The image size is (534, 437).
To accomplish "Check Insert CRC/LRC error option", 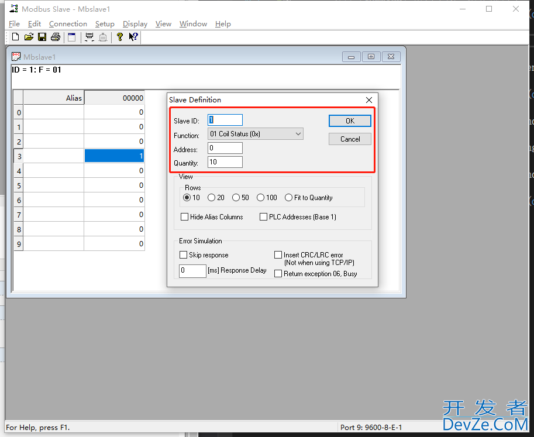I will pos(278,255).
